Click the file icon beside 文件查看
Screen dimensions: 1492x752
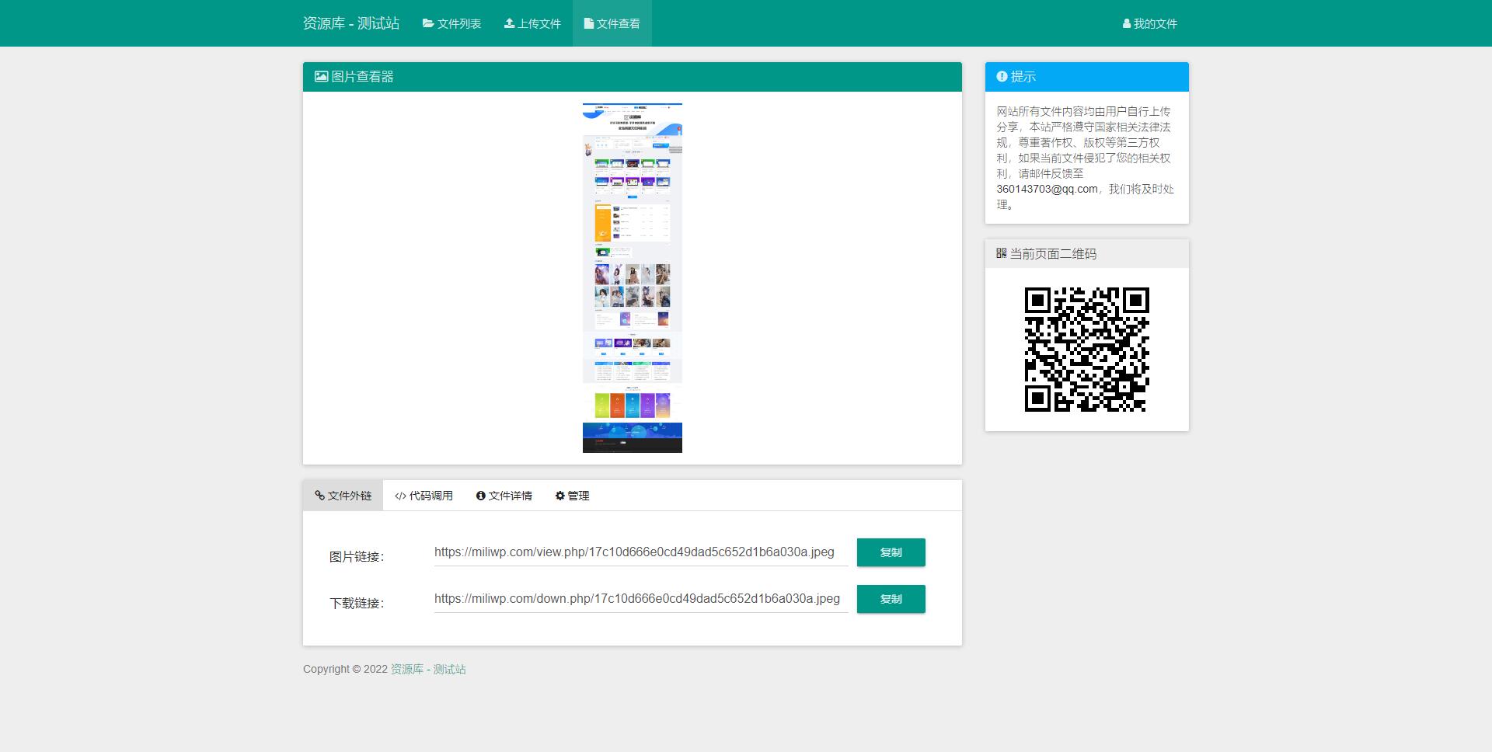tap(589, 23)
